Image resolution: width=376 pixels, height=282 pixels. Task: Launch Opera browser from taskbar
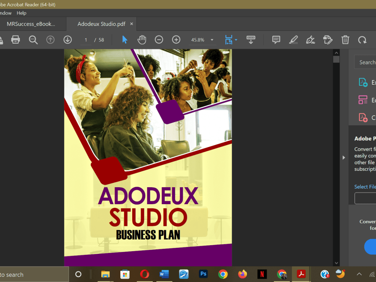coord(145,274)
